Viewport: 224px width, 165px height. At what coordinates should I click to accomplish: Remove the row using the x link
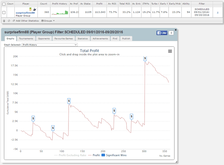pyautogui.click(x=218, y=12)
